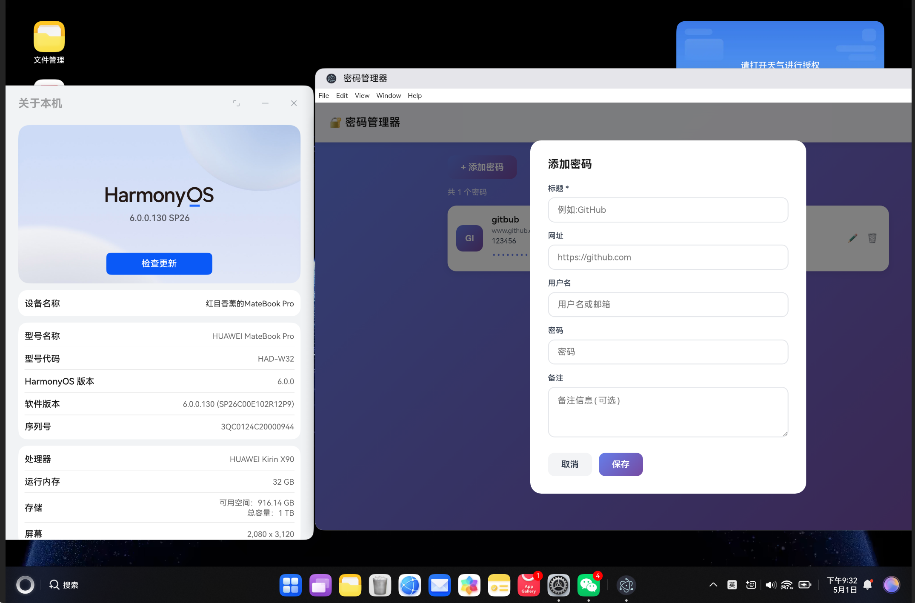Open the File menu
915x603 pixels.
coord(323,95)
